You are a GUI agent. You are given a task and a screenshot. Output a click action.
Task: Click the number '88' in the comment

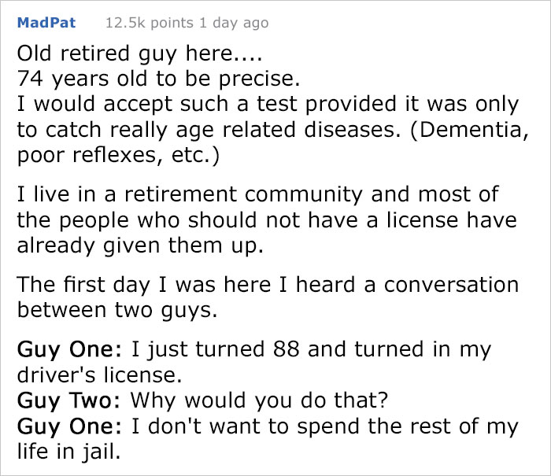(287, 349)
